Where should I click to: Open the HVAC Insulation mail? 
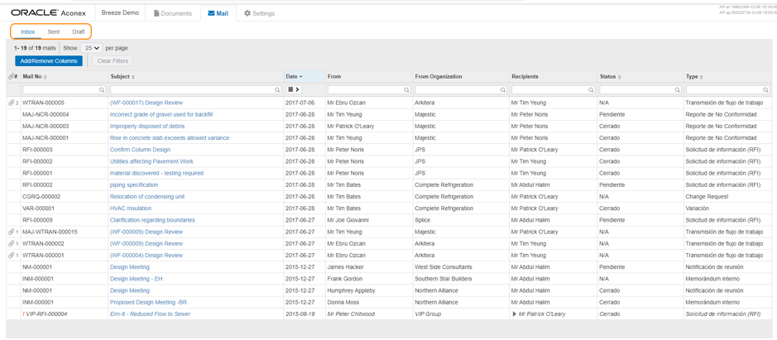coord(130,208)
